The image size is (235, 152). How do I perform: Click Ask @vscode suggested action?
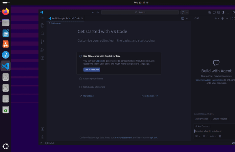coord(202,119)
